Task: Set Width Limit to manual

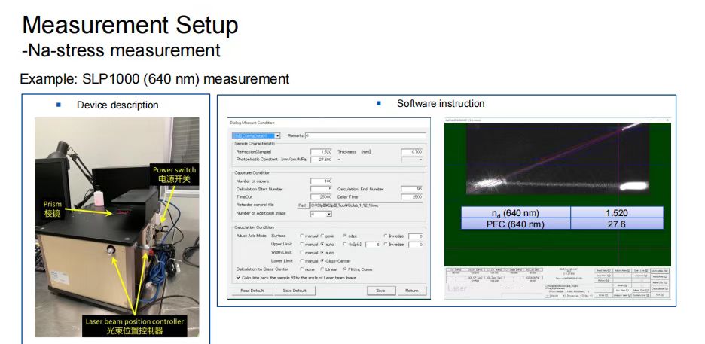Action: click(301, 252)
